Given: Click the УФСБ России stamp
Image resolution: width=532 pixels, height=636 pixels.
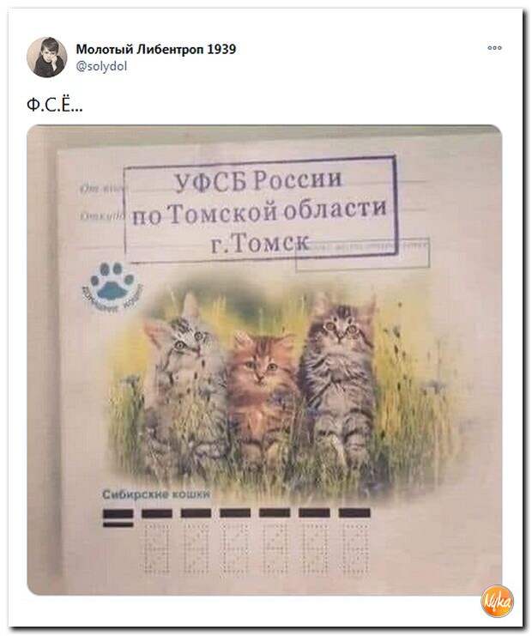Looking at the screenshot, I should (258, 181).
